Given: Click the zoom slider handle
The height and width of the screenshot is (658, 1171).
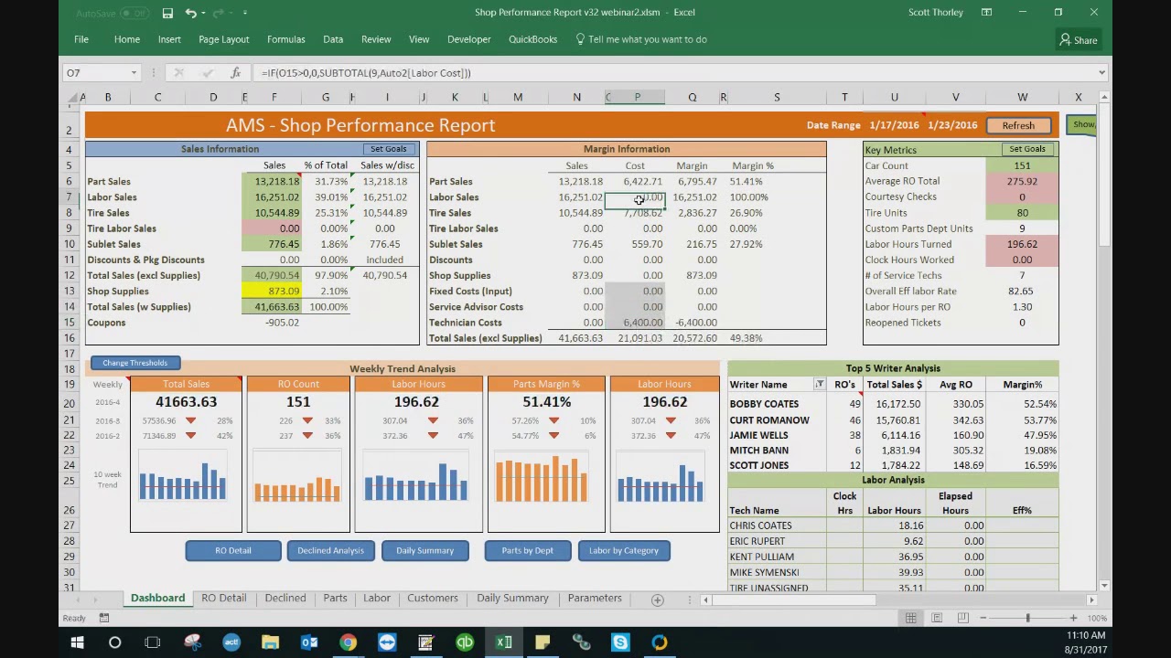Looking at the screenshot, I should 1027,619.
